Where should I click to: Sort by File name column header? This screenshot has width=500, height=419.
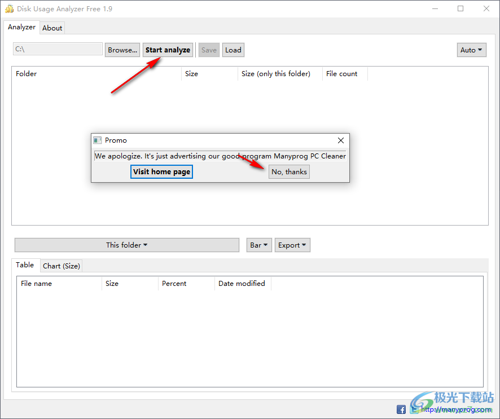(x=59, y=284)
